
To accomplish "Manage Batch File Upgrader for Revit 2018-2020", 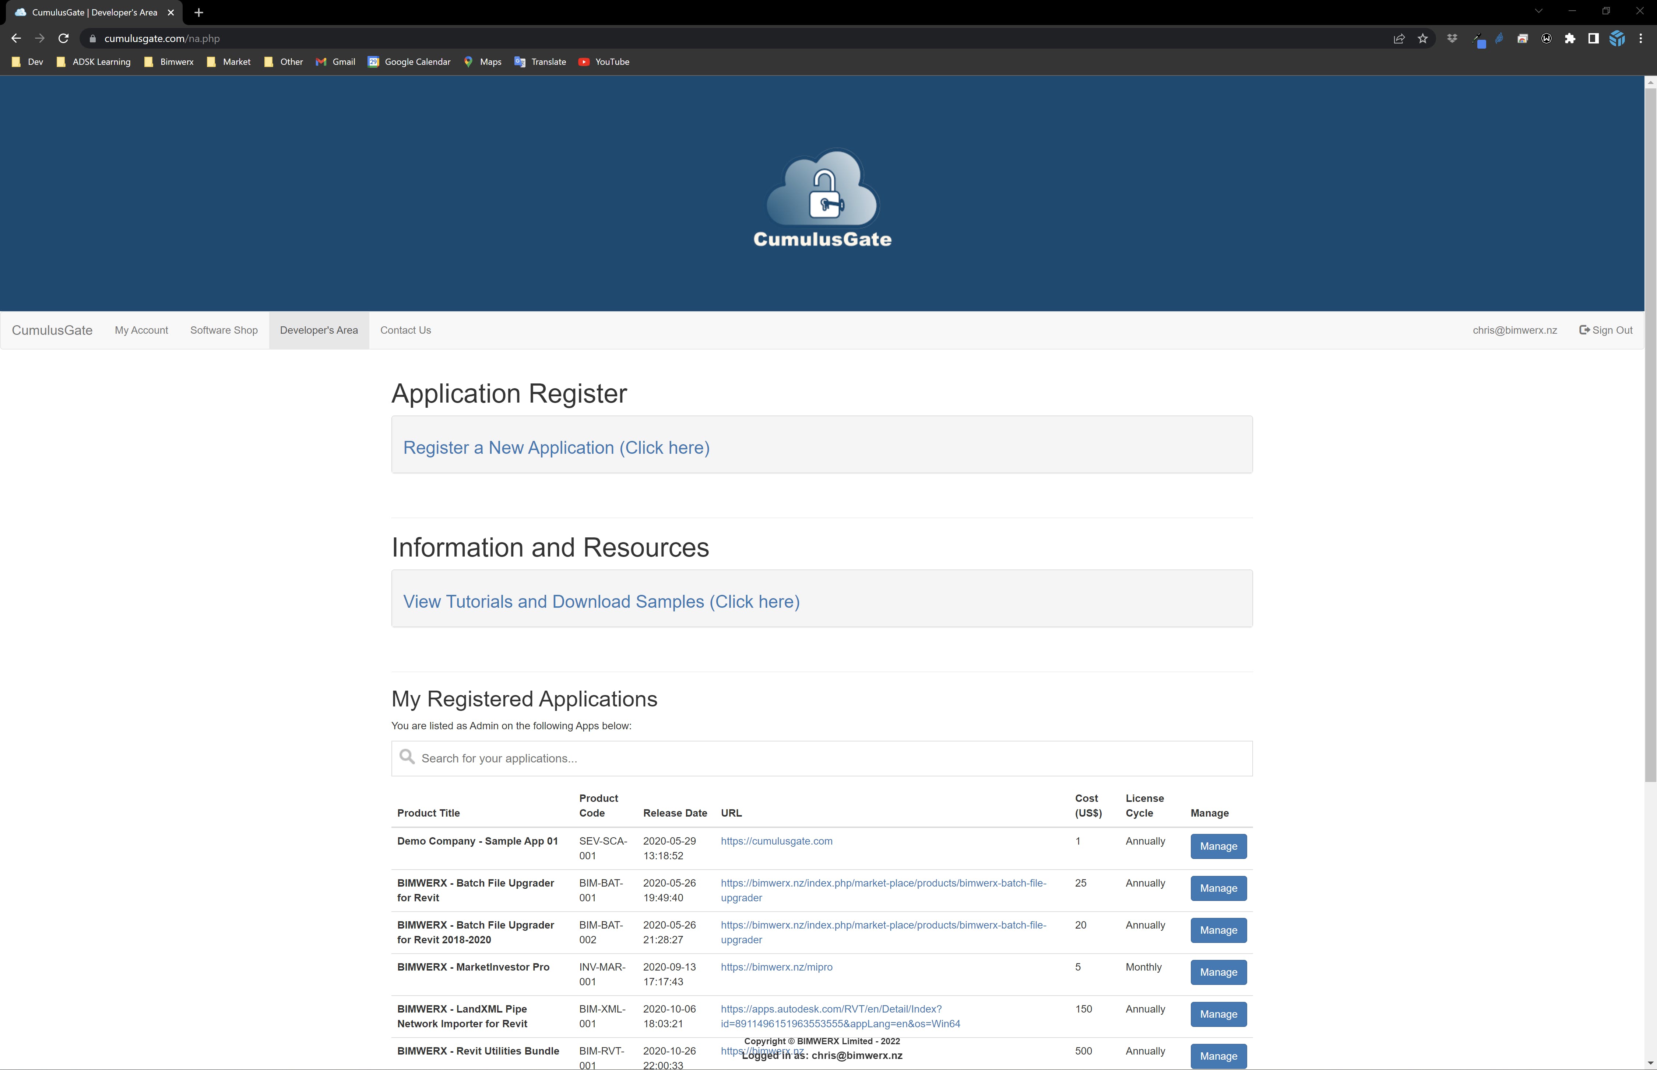I will (x=1218, y=930).
